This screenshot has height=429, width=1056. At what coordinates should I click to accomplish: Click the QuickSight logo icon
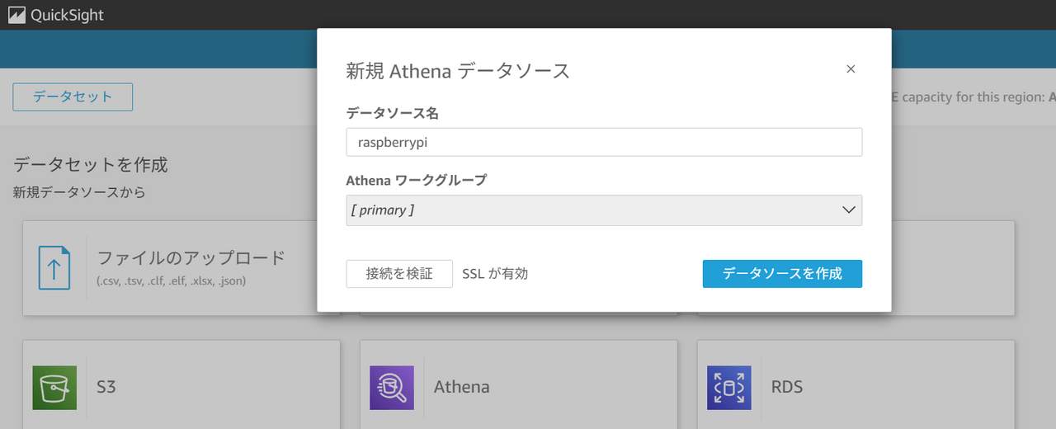click(16, 15)
